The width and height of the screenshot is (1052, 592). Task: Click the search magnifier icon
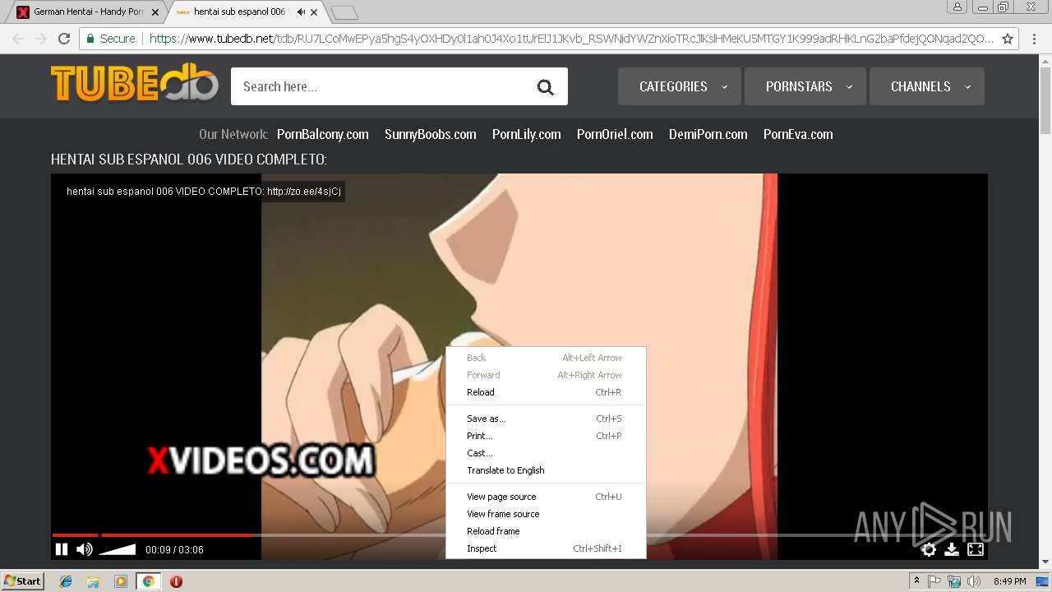click(546, 87)
